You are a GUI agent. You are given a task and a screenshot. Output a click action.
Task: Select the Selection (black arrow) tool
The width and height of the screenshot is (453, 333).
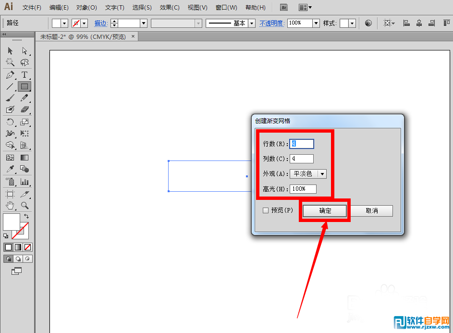[x=10, y=51]
